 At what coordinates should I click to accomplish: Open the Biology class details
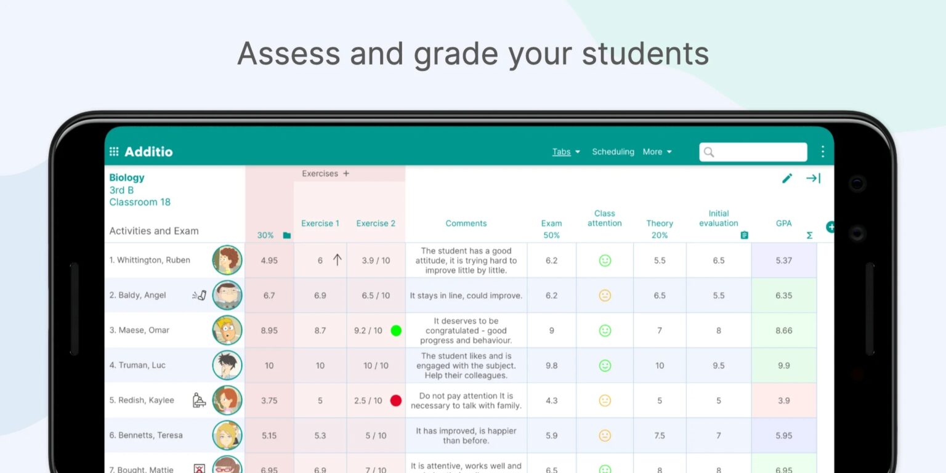click(x=127, y=177)
